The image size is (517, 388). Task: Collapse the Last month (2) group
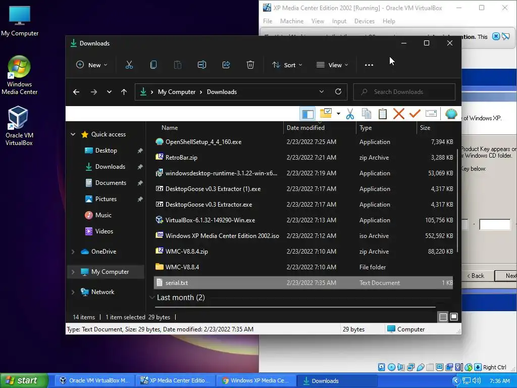click(x=152, y=298)
